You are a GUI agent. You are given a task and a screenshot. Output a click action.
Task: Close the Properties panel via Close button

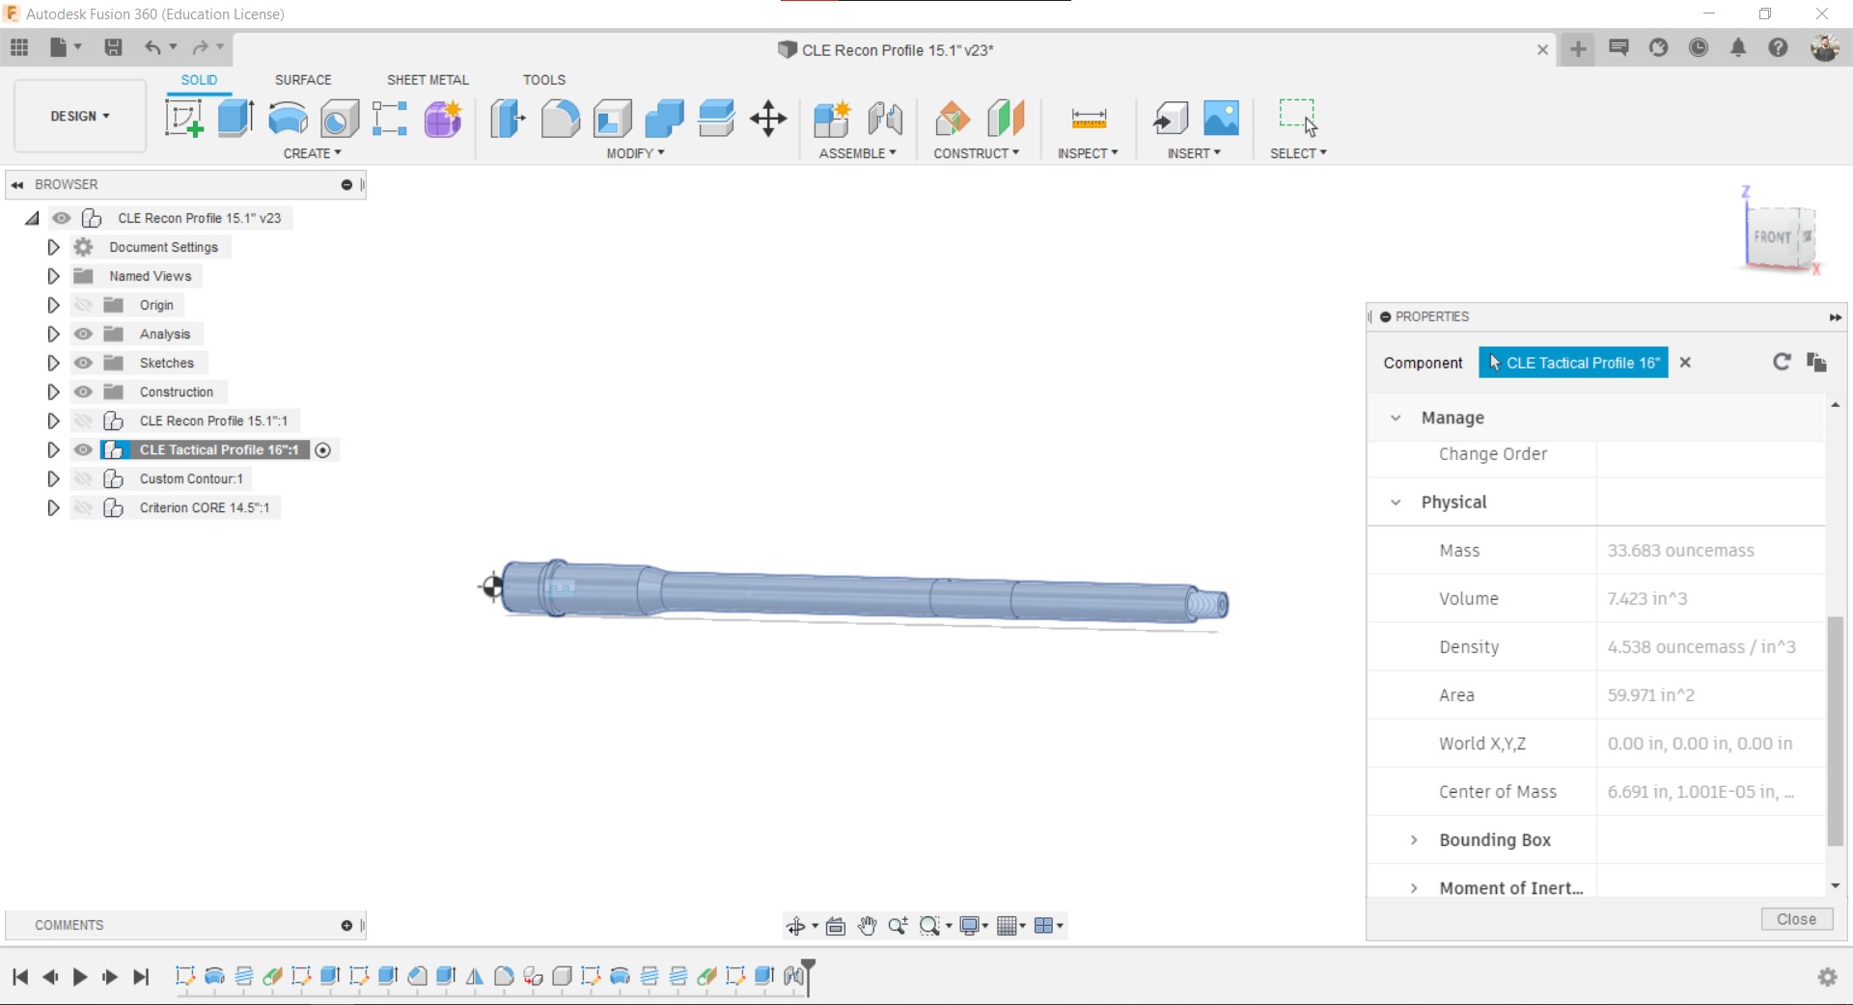1796,919
